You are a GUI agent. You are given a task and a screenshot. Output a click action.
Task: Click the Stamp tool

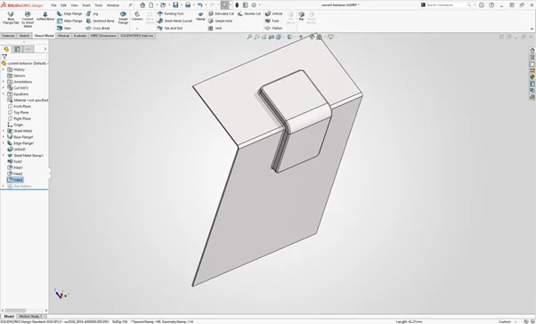click(x=200, y=16)
